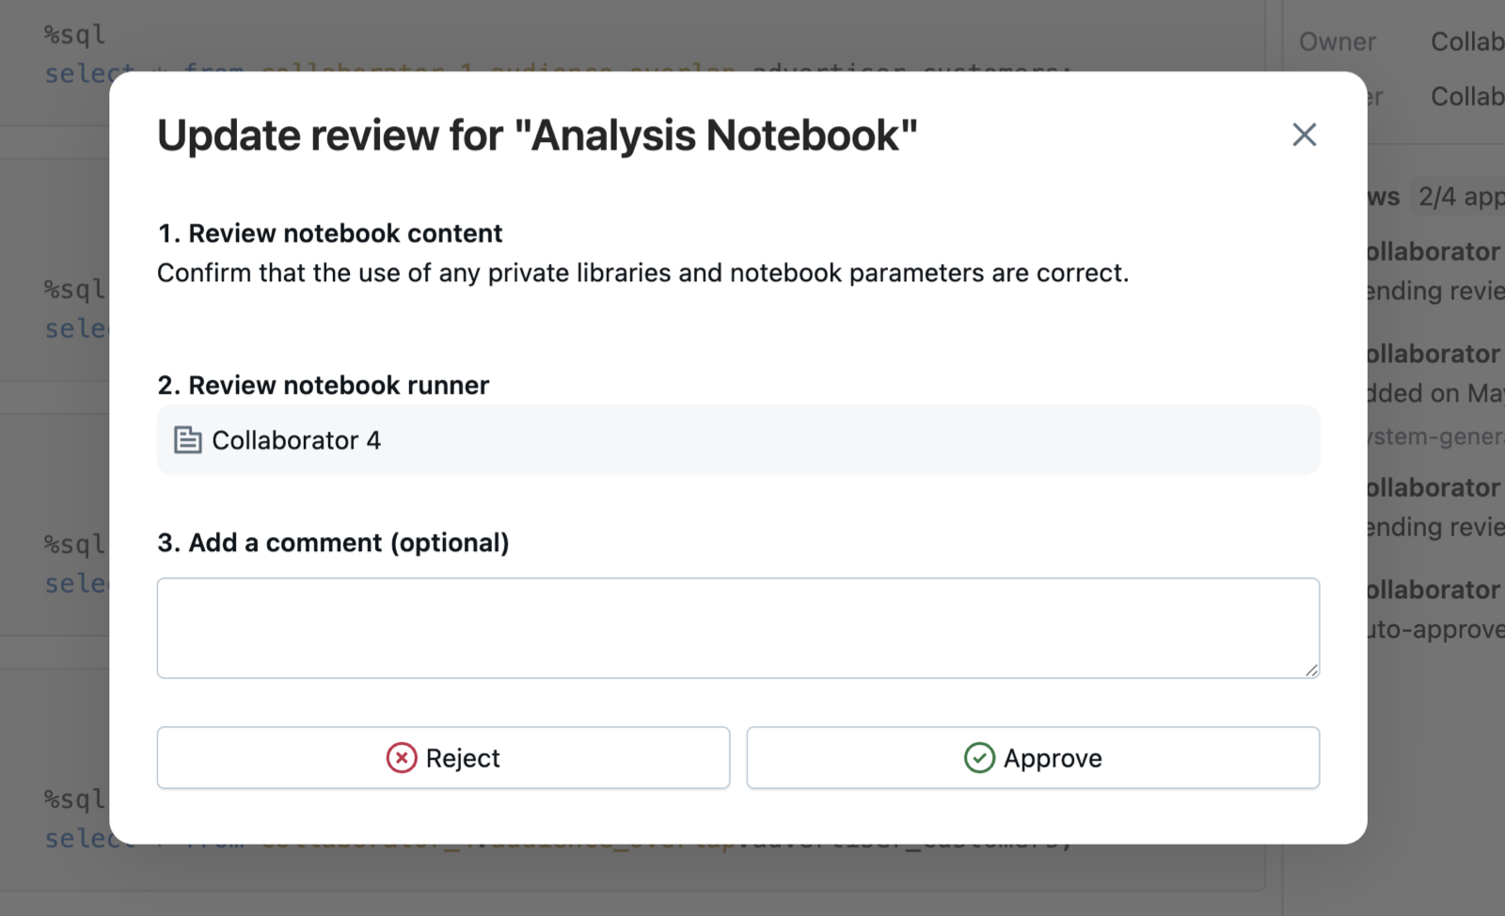Click the notebook icon beside Collaborator 4
Image resolution: width=1505 pixels, height=916 pixels.
click(x=188, y=440)
